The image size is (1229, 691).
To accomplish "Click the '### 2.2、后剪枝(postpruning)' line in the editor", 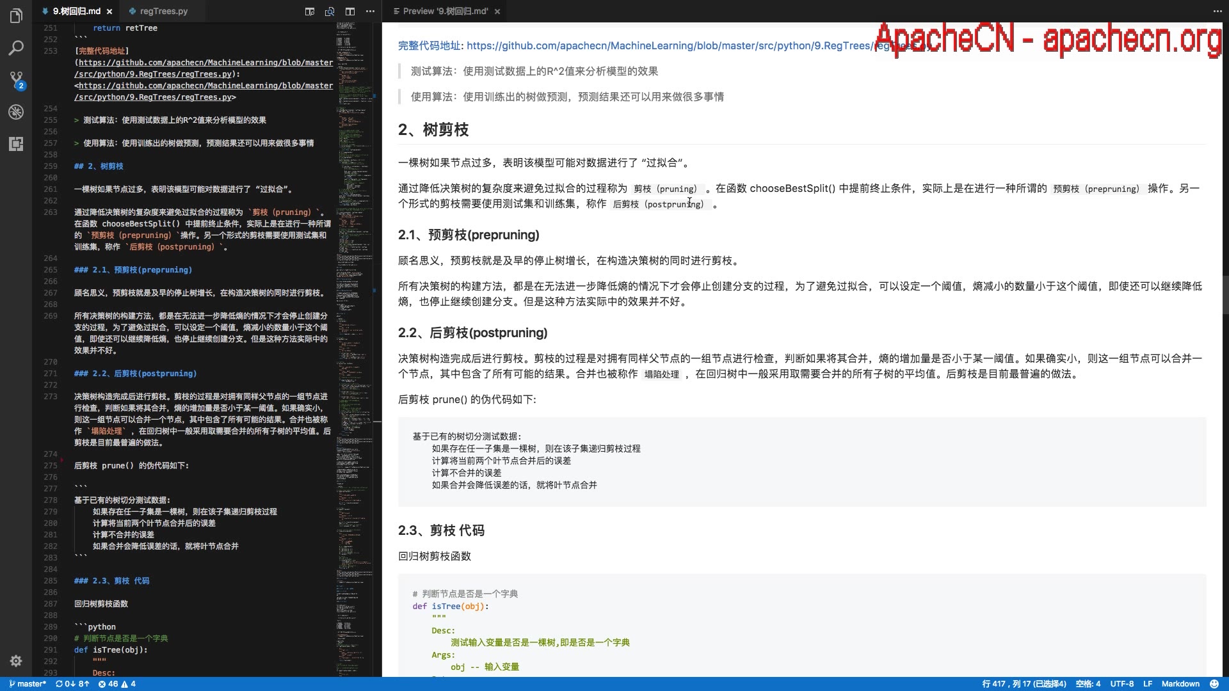I will [135, 374].
